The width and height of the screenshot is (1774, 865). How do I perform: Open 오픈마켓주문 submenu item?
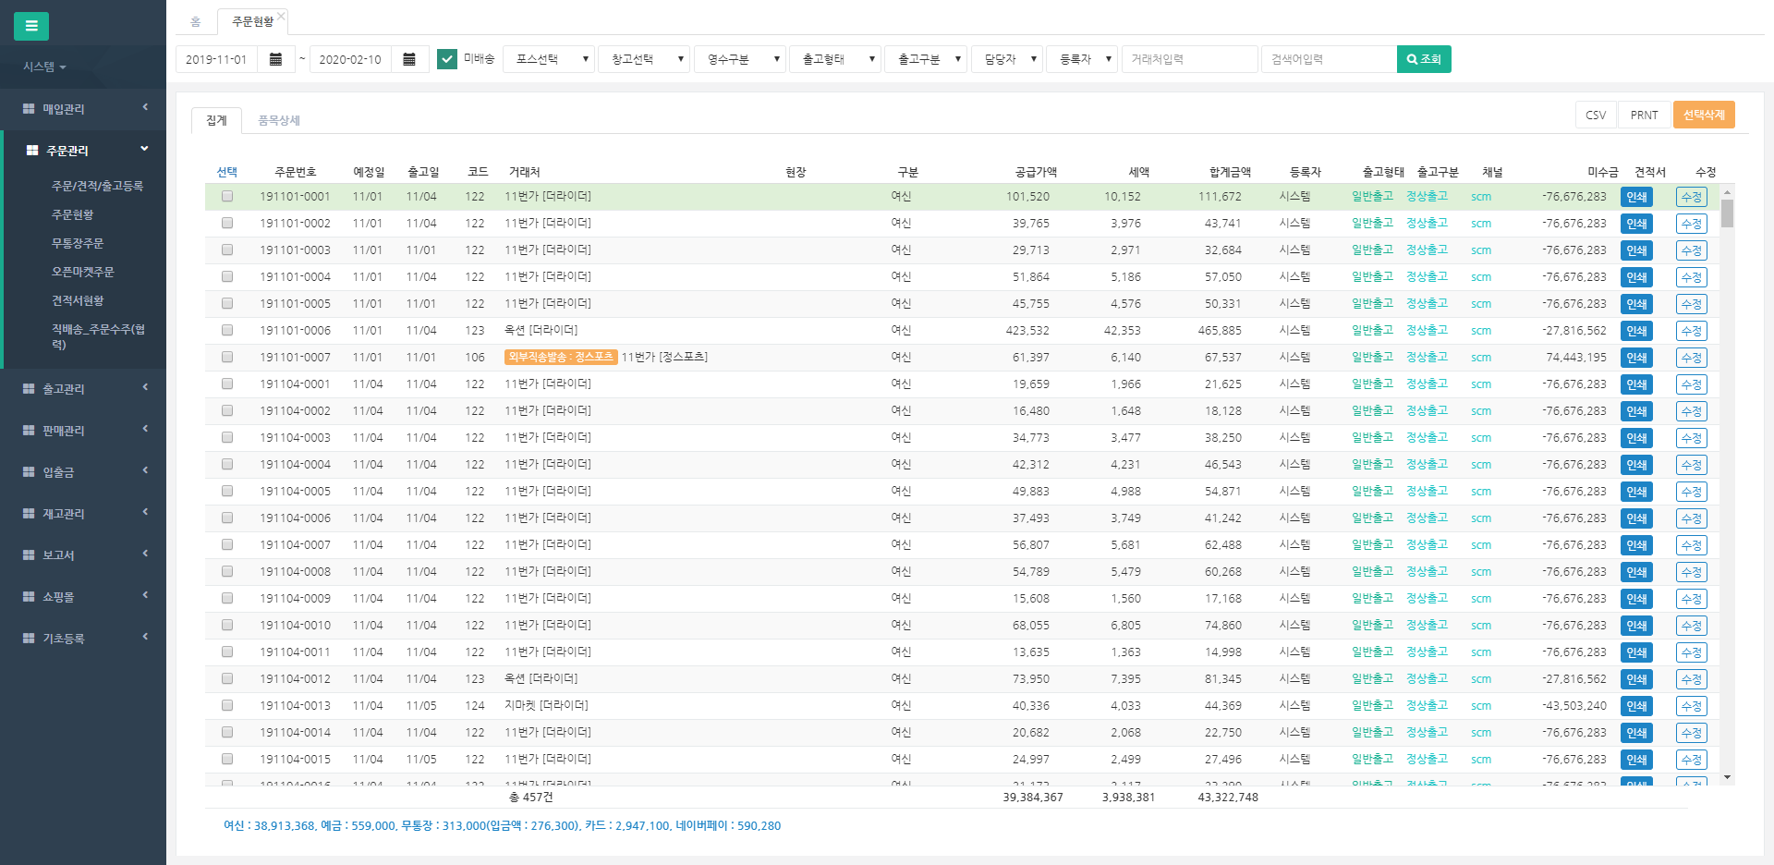click(83, 272)
